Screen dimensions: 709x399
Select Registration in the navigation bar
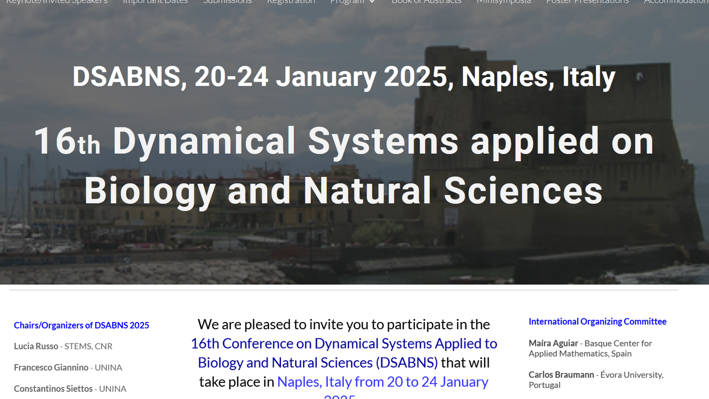291,2
